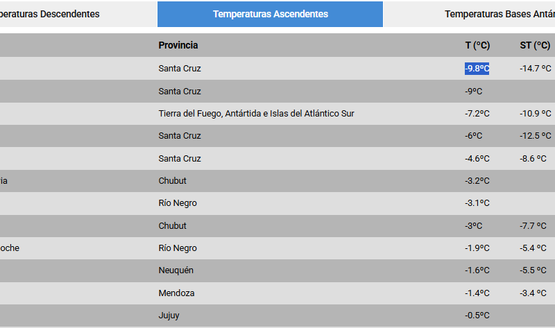Viewport: 555px width, 328px height.
Task: Click the -1.9ºC temperature cell
Action: 477,248
